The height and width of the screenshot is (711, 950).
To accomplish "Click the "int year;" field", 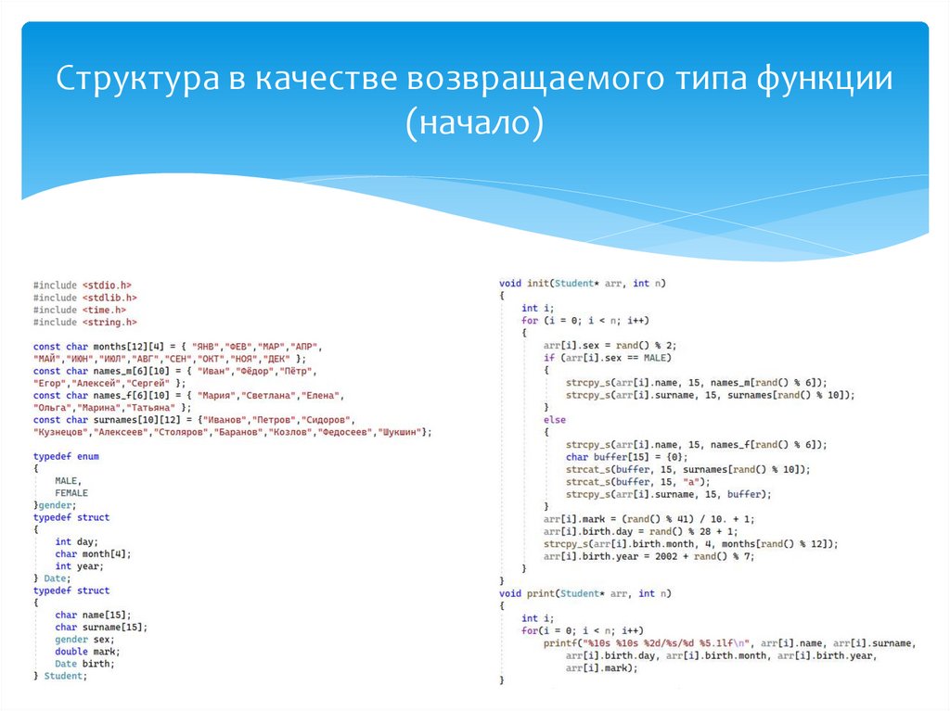I will tap(80, 566).
